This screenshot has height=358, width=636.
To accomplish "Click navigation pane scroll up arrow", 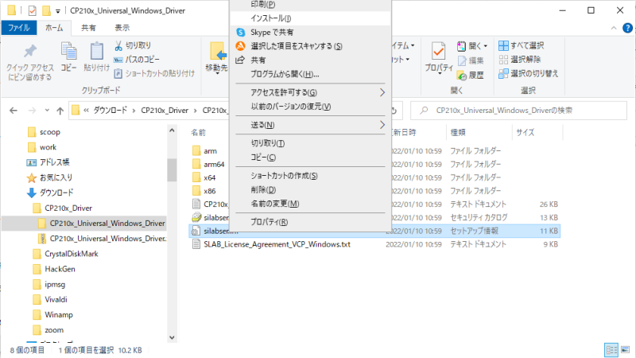I will coord(172,130).
